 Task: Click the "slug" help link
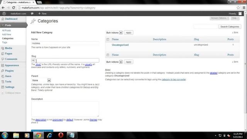(x=38, y=64)
